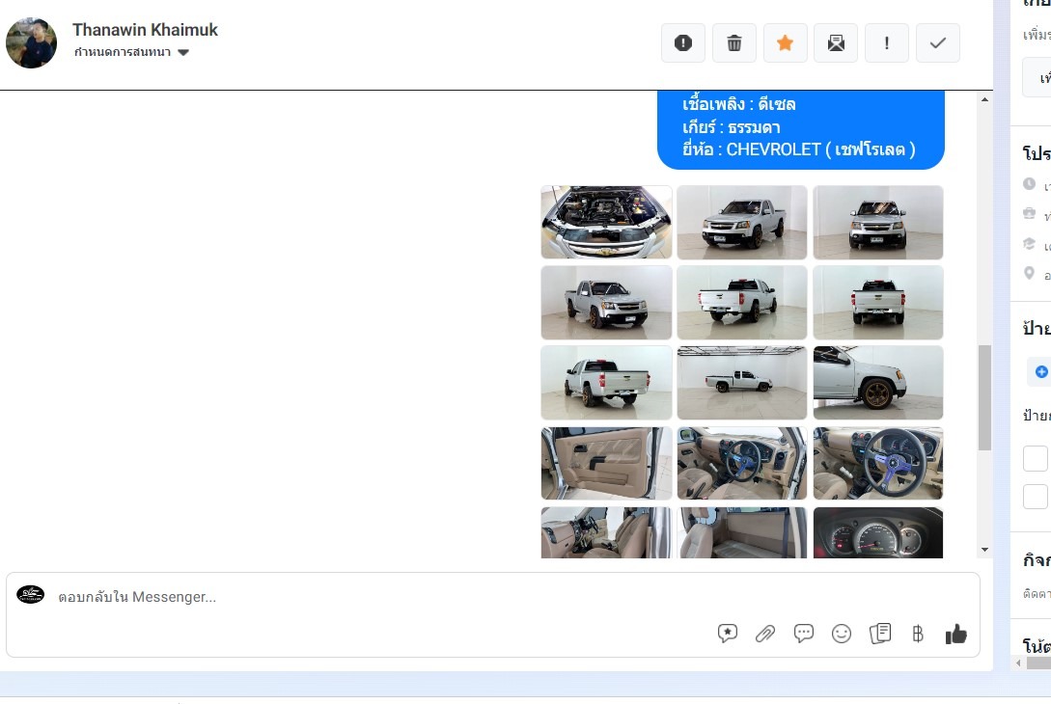Click the blue plus add label button
Image resolution: width=1051 pixels, height=704 pixels.
click(1041, 371)
